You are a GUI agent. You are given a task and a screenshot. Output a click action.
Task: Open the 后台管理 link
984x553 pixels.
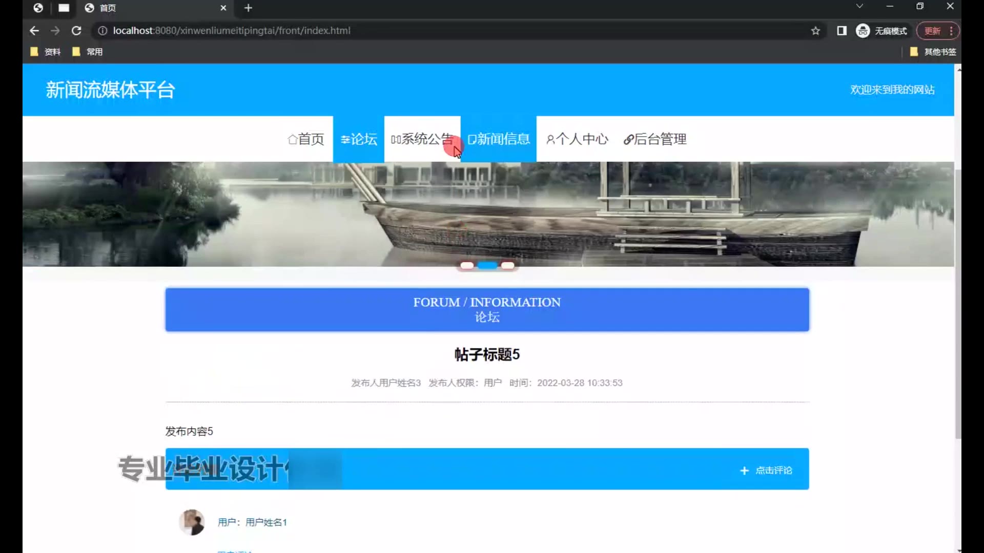pos(655,139)
